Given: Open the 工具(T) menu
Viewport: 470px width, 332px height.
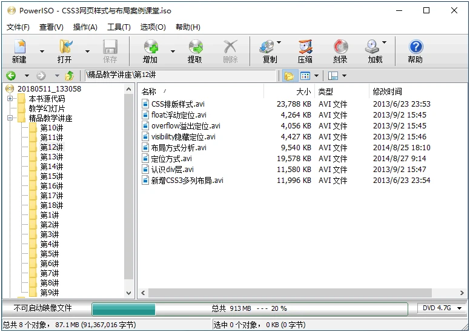Looking at the screenshot, I should pos(119,27).
